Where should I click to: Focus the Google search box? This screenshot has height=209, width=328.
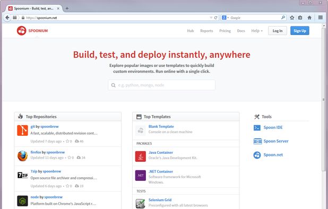pyautogui.click(x=255, y=18)
